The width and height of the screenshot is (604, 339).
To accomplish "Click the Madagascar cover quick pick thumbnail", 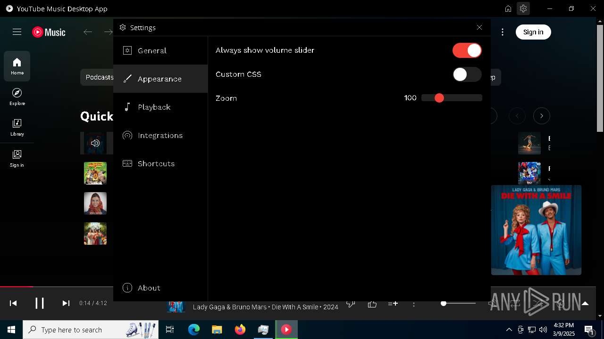I will [95, 173].
